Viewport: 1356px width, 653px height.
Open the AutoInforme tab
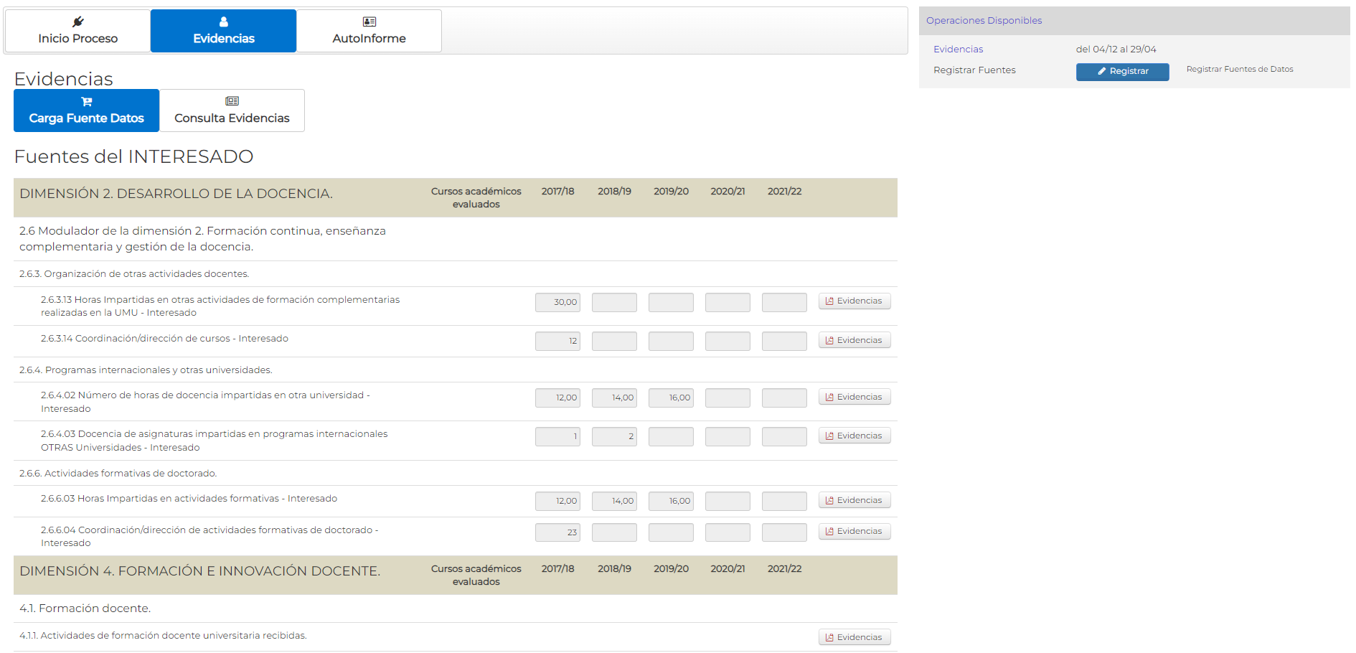[x=369, y=31]
